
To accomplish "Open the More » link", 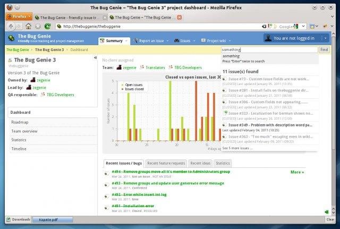I will [297, 172].
